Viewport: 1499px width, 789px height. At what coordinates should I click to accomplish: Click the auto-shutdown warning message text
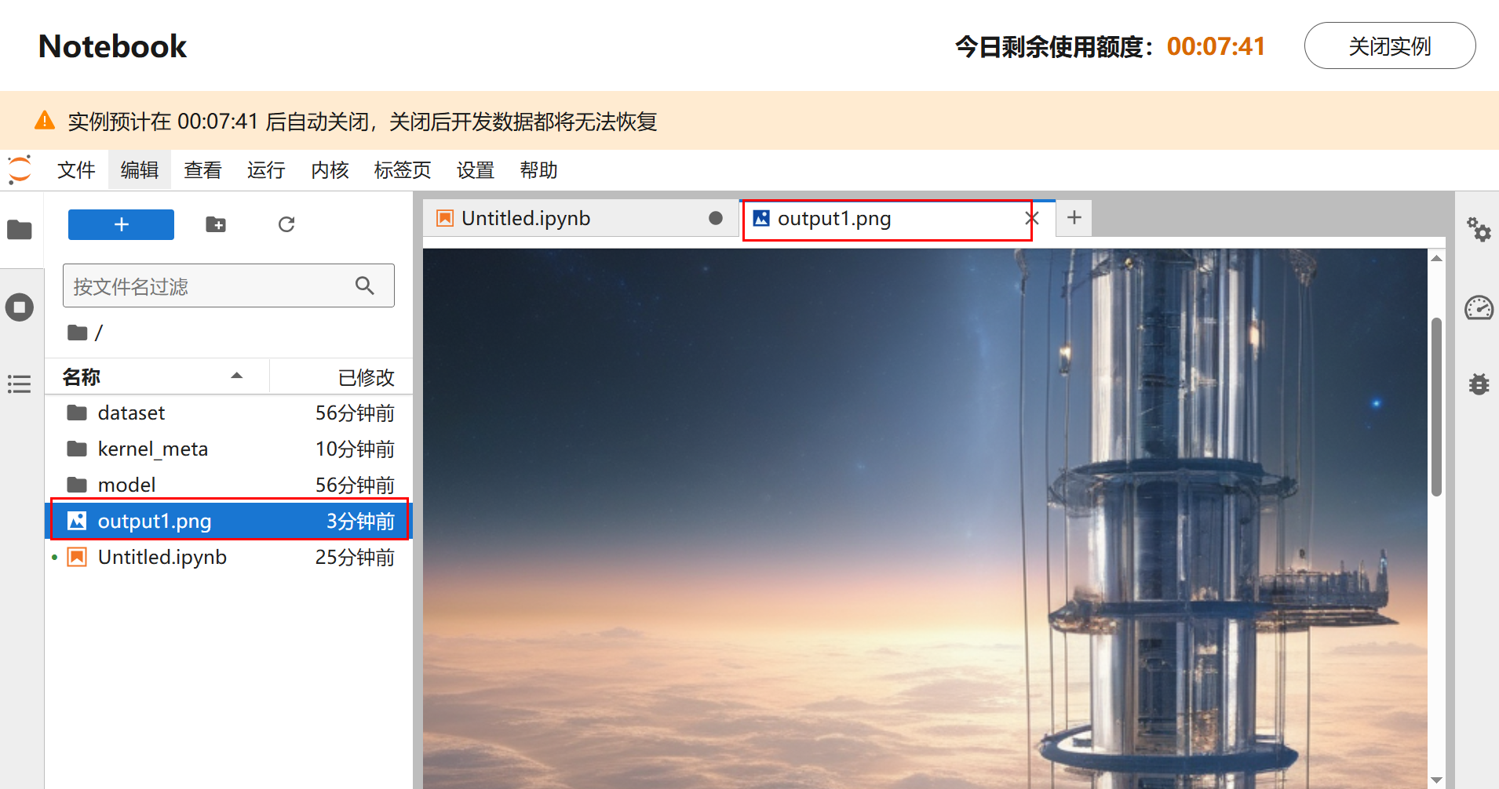(x=363, y=122)
